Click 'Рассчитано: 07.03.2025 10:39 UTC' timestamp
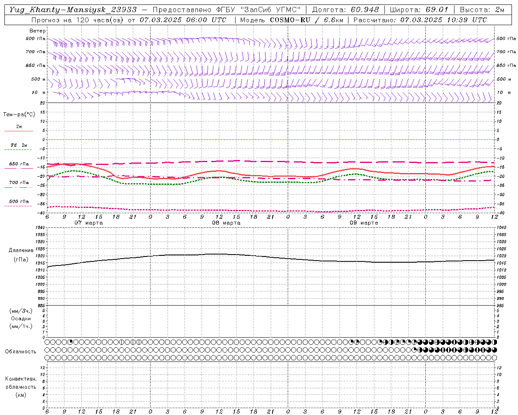Viewport: 518px width, 415px height. [420, 20]
